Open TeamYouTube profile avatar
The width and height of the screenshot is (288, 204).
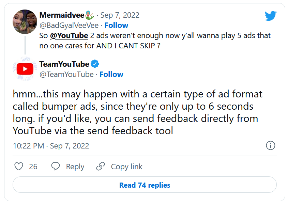pos(25,69)
